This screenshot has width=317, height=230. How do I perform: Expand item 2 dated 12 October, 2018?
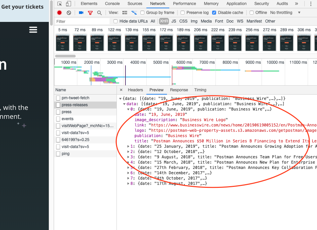[x=128, y=151]
